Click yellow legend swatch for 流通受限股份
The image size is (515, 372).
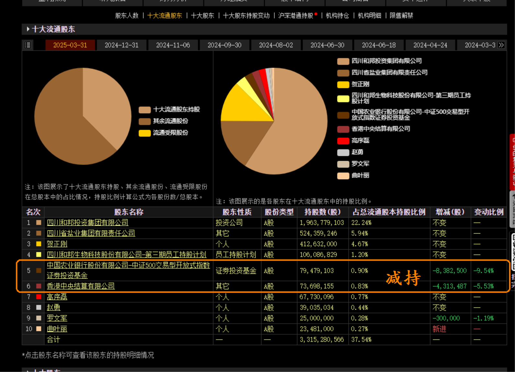click(145, 133)
